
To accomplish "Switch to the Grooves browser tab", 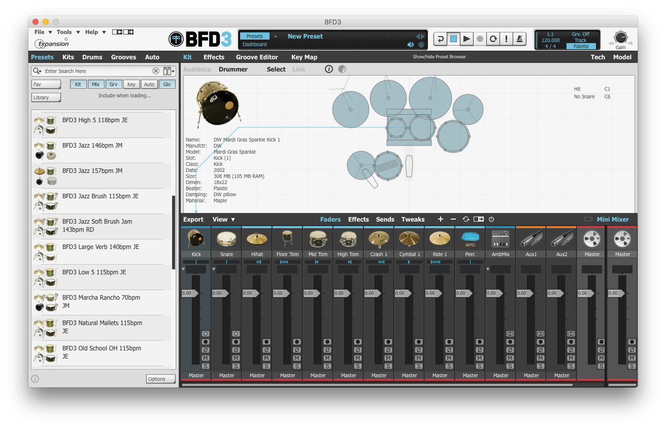I will [x=124, y=57].
